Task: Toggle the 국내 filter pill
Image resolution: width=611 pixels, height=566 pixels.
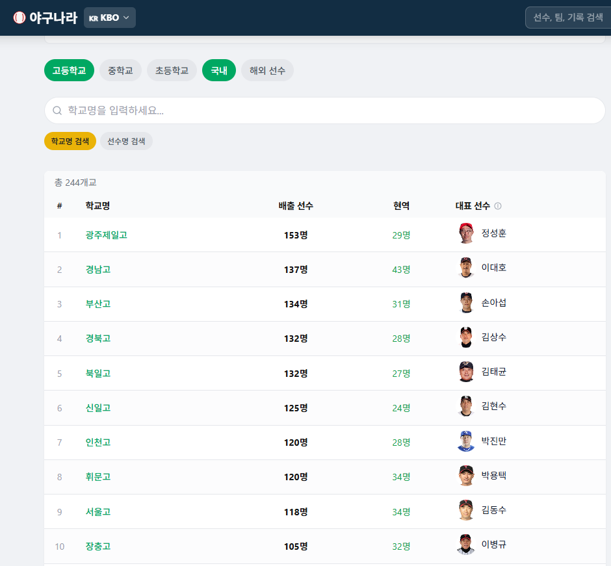Action: [219, 71]
